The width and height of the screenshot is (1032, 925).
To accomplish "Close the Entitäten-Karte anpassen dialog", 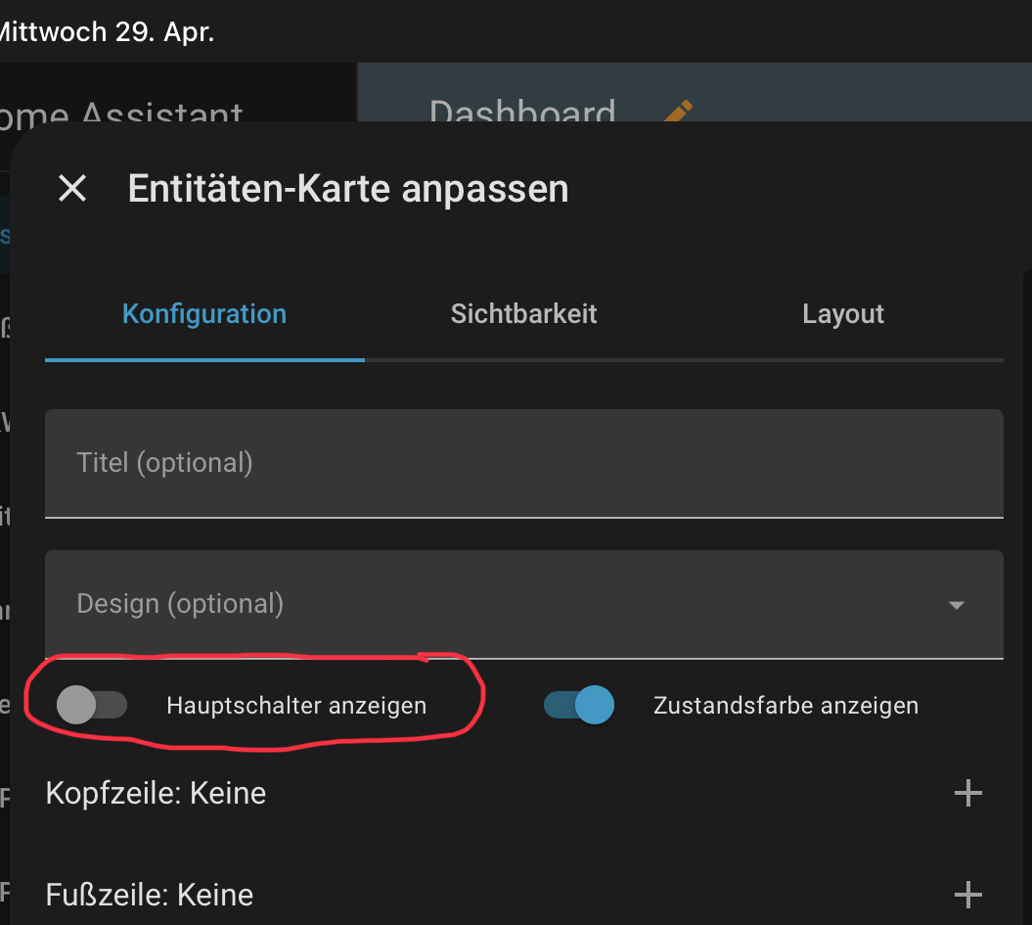I will [72, 188].
